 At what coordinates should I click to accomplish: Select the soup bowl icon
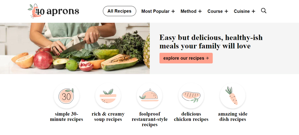pyautogui.click(x=108, y=96)
